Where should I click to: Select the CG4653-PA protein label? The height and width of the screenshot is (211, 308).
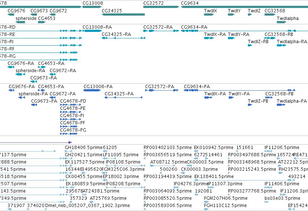(51, 87)
